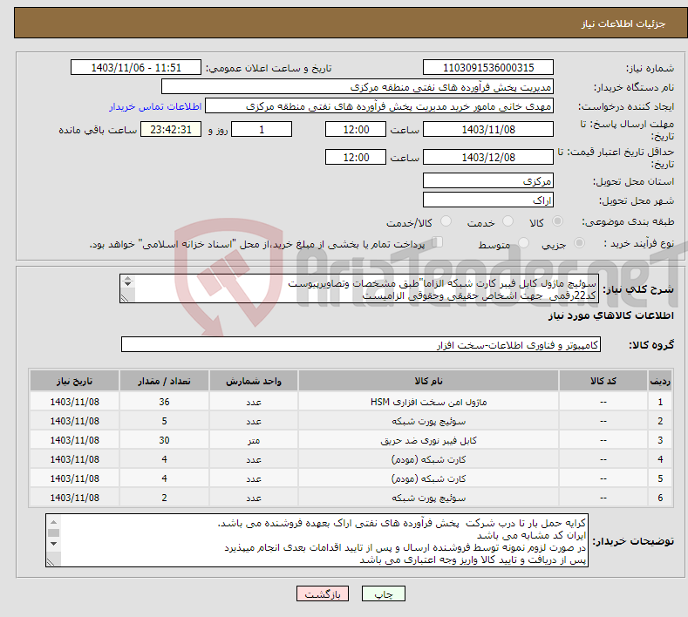Select the کالا/خدمت radio button

tap(446, 221)
